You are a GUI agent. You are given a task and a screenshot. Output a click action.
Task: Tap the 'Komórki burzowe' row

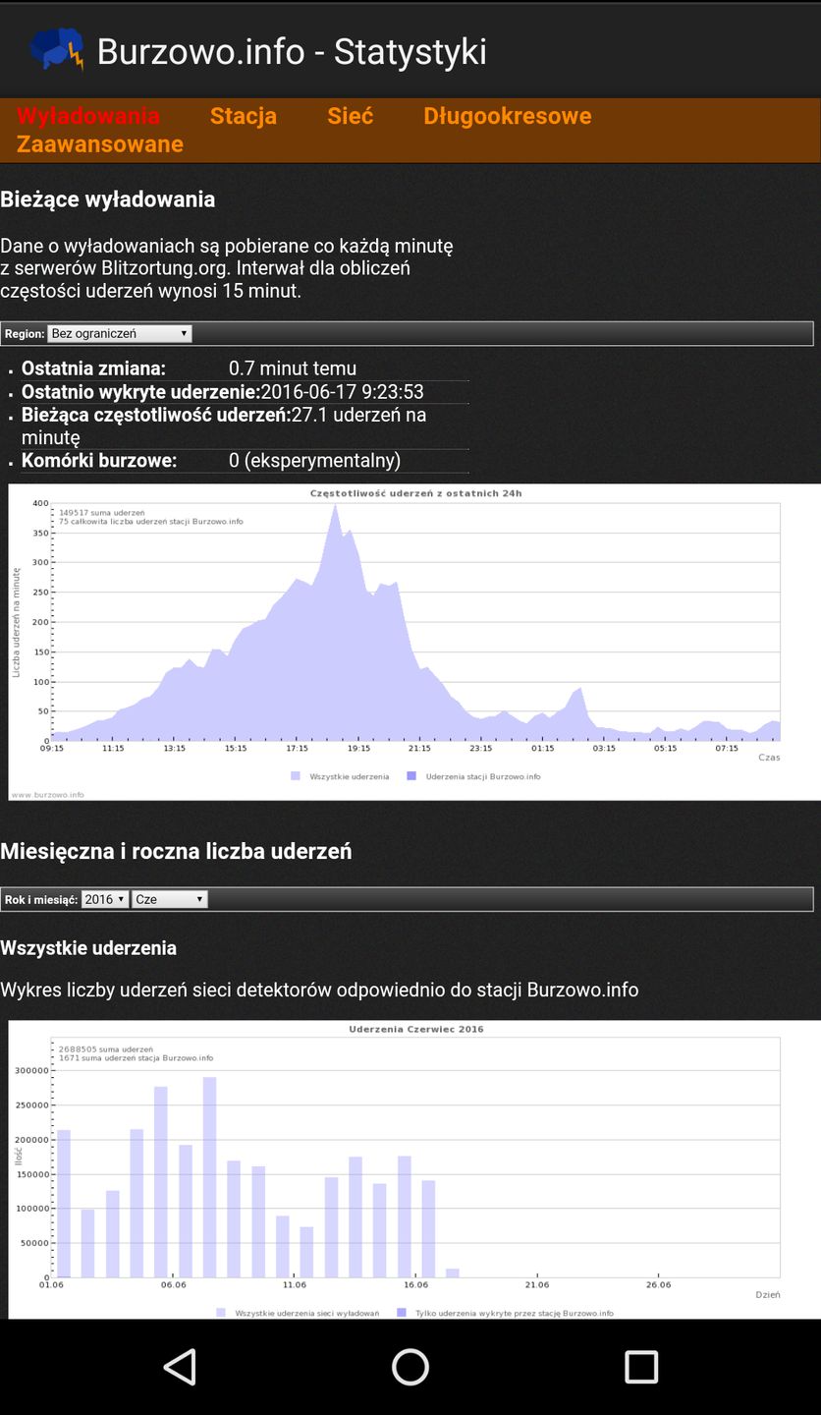click(245, 460)
